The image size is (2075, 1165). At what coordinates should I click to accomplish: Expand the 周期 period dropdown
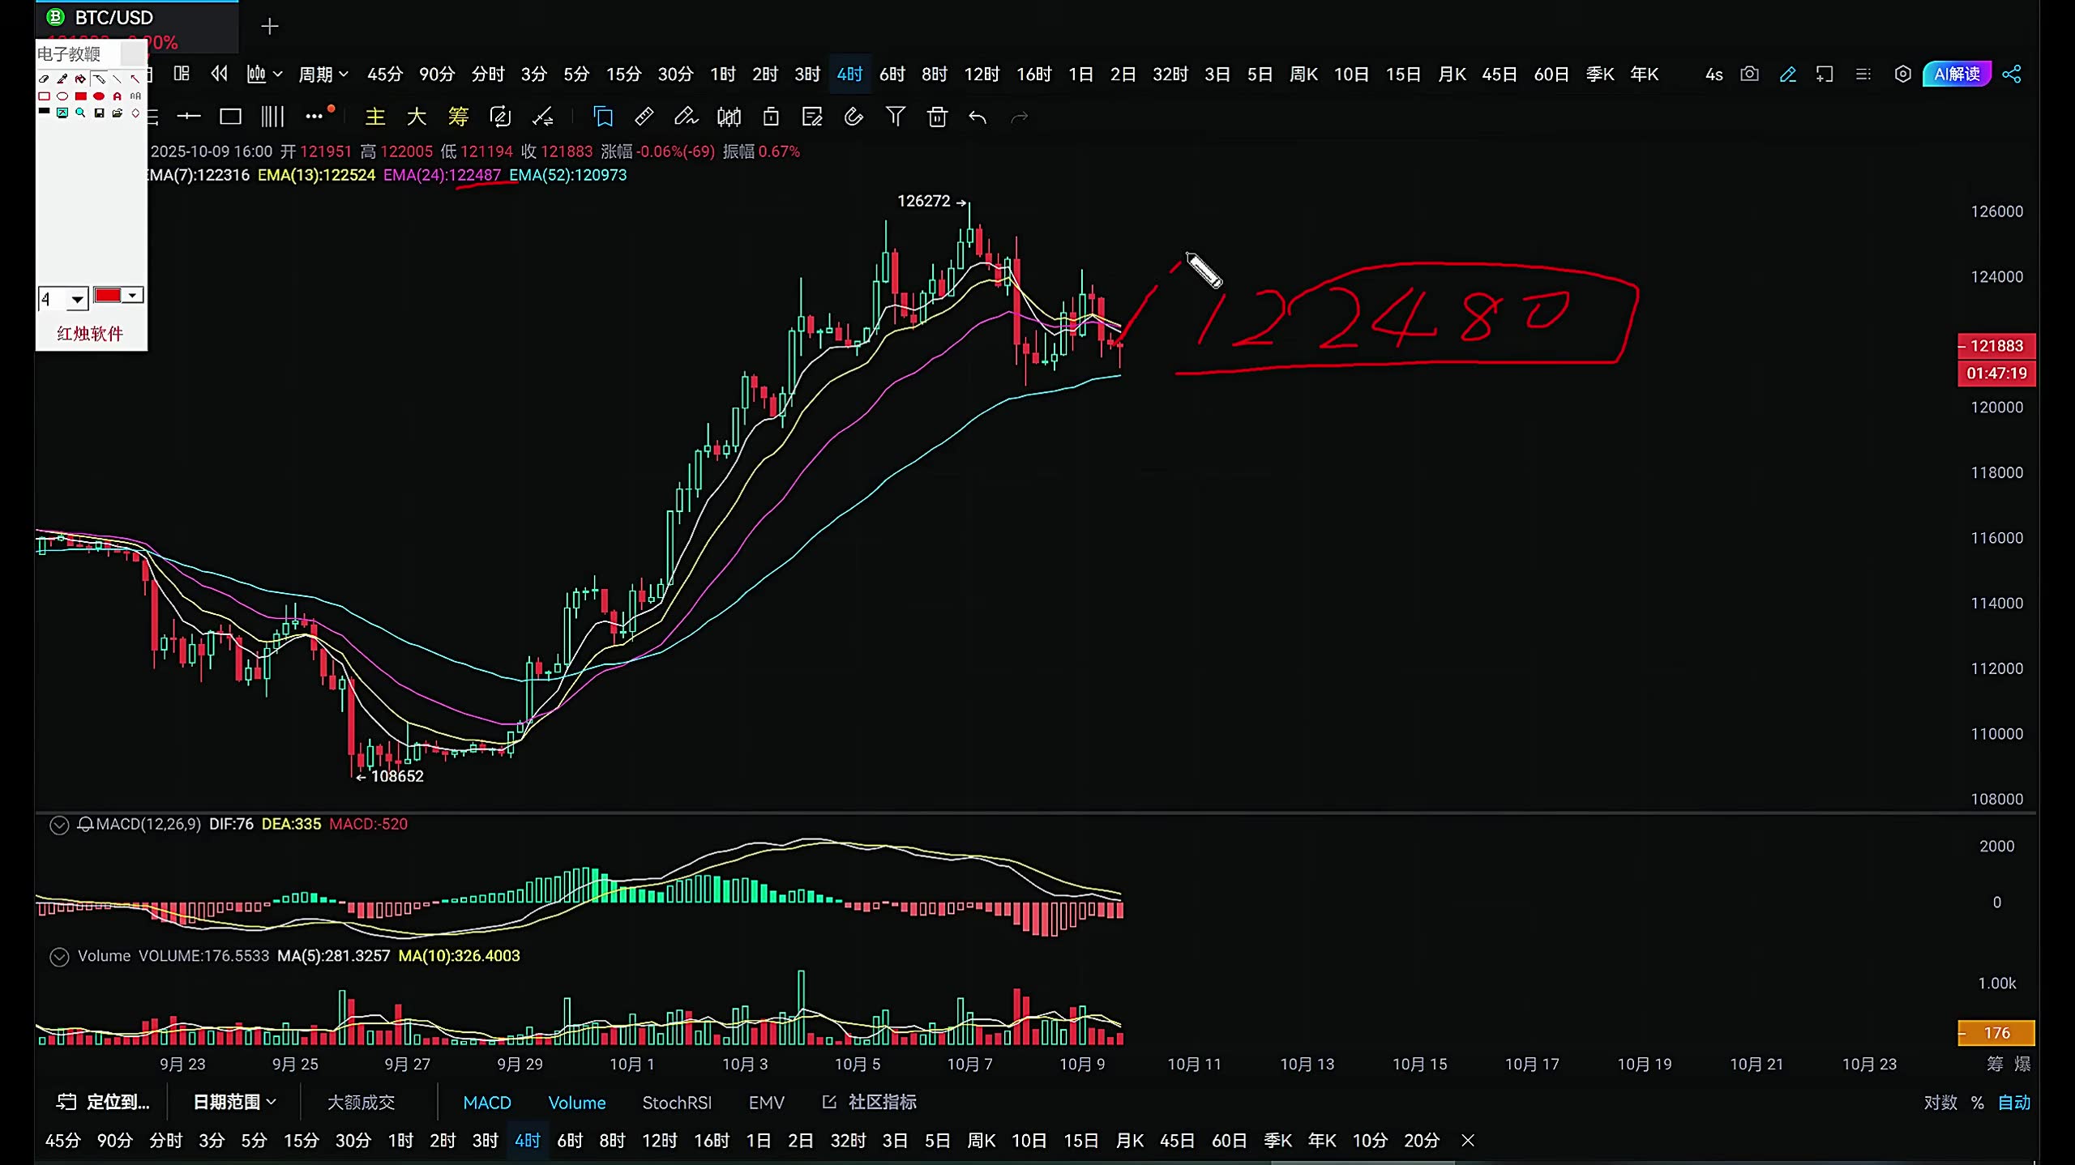tap(323, 75)
